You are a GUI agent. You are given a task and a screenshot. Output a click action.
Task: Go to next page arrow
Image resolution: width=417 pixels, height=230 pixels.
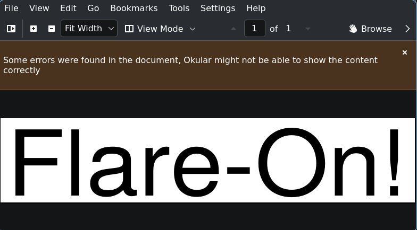pyautogui.click(x=307, y=29)
